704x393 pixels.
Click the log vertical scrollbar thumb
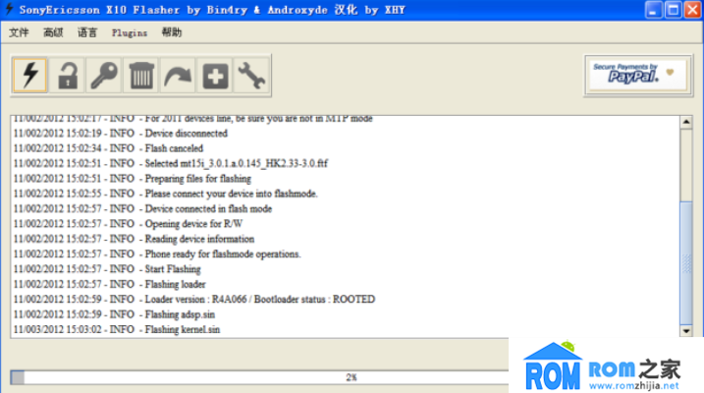click(686, 262)
